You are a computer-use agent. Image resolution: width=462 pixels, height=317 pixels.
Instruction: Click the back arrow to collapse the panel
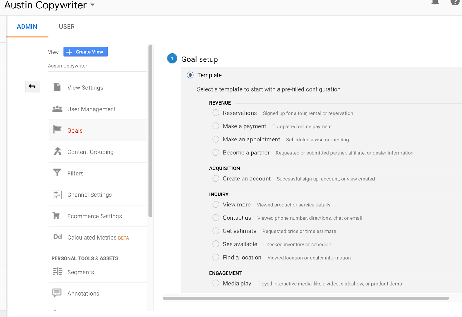33,86
